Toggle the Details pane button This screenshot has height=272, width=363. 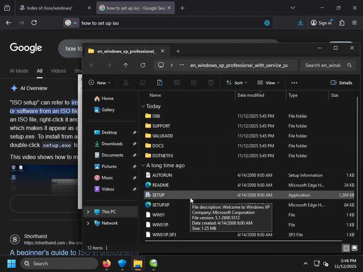coord(341,83)
